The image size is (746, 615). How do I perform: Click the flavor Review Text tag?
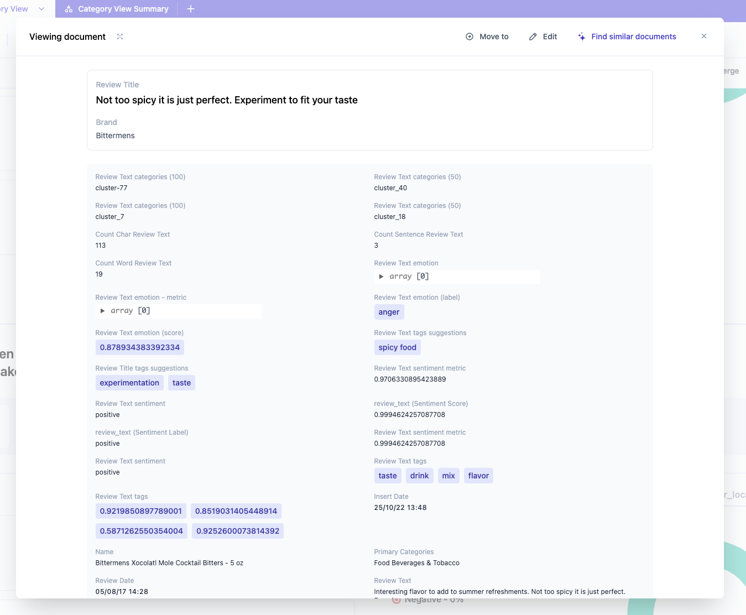click(478, 476)
